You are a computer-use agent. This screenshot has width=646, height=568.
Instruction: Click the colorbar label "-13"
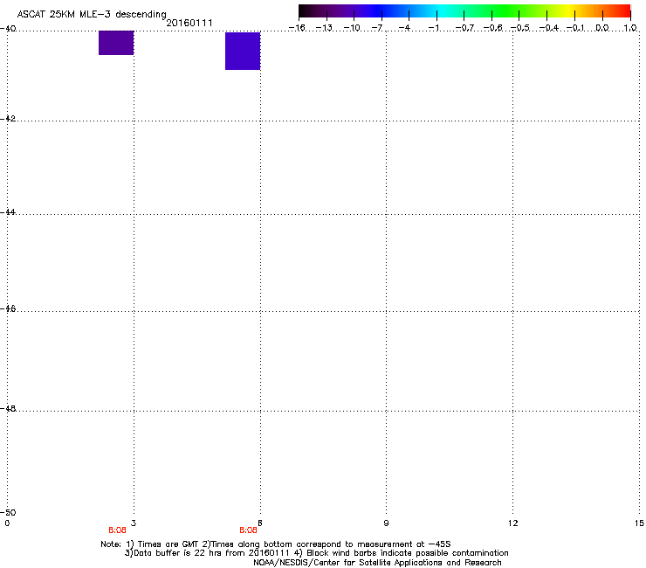pyautogui.click(x=324, y=28)
